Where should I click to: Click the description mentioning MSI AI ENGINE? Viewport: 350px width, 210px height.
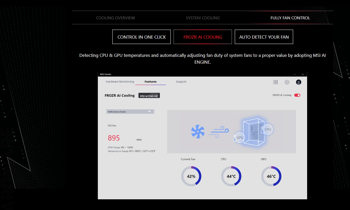tap(202, 59)
